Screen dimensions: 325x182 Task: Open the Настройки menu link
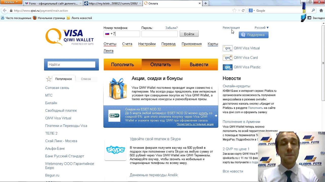pyautogui.click(x=147, y=44)
